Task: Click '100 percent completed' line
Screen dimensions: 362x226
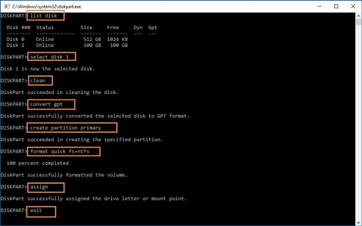Action: coord(38,164)
